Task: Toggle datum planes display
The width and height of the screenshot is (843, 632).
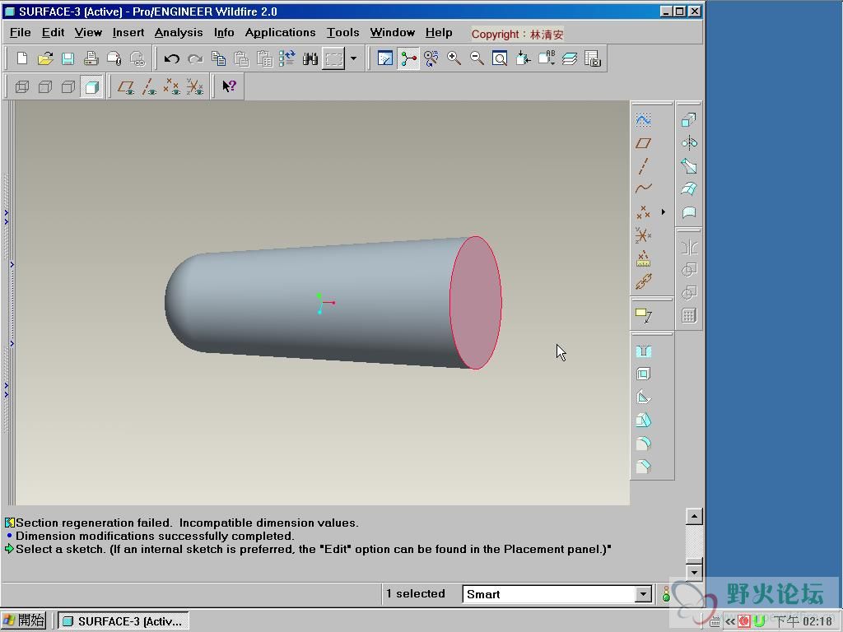Action: tap(126, 86)
